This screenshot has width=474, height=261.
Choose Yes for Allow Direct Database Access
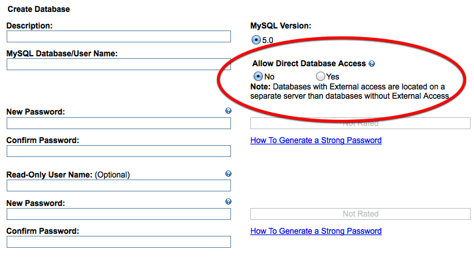click(x=321, y=76)
